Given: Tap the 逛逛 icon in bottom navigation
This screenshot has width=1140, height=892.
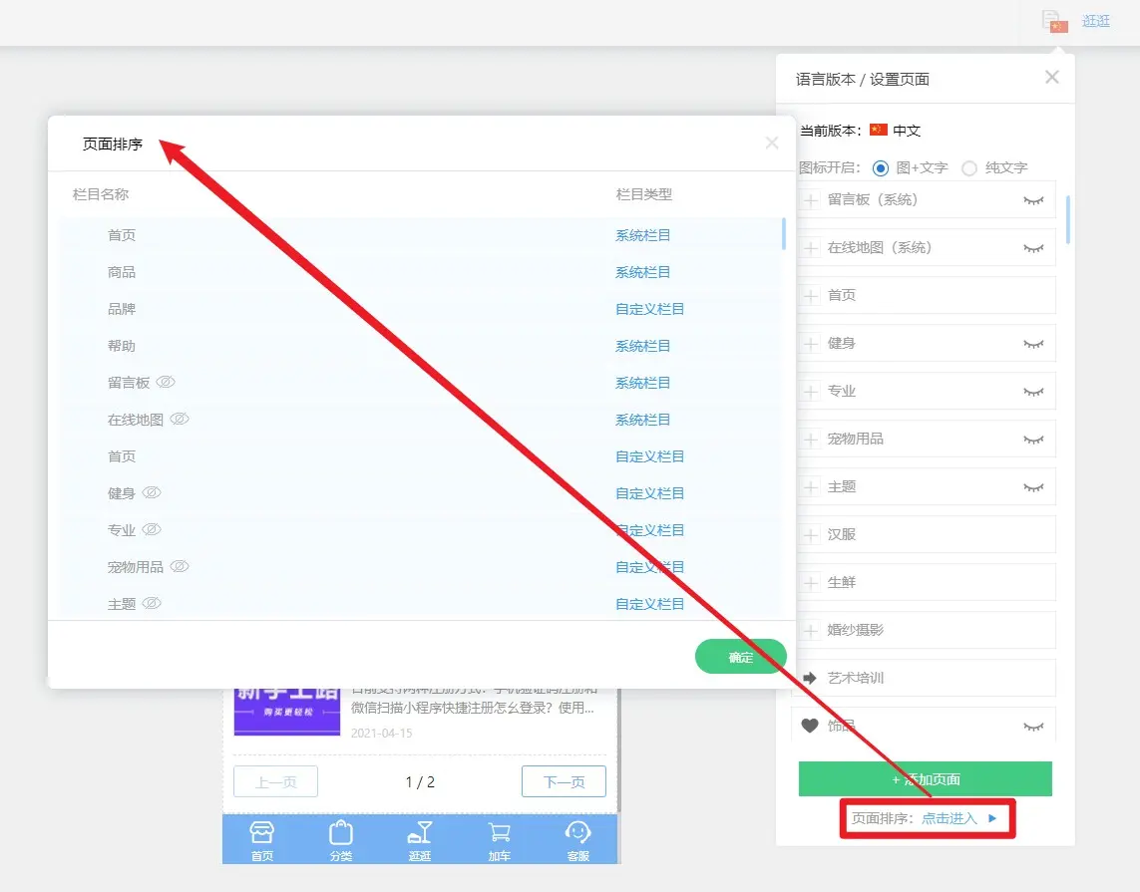Looking at the screenshot, I should pyautogui.click(x=420, y=833).
